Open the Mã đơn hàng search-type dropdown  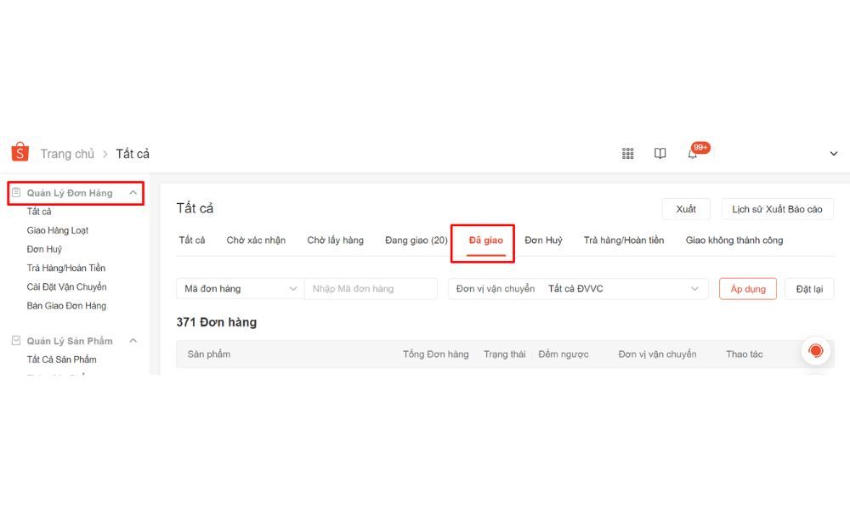point(241,289)
